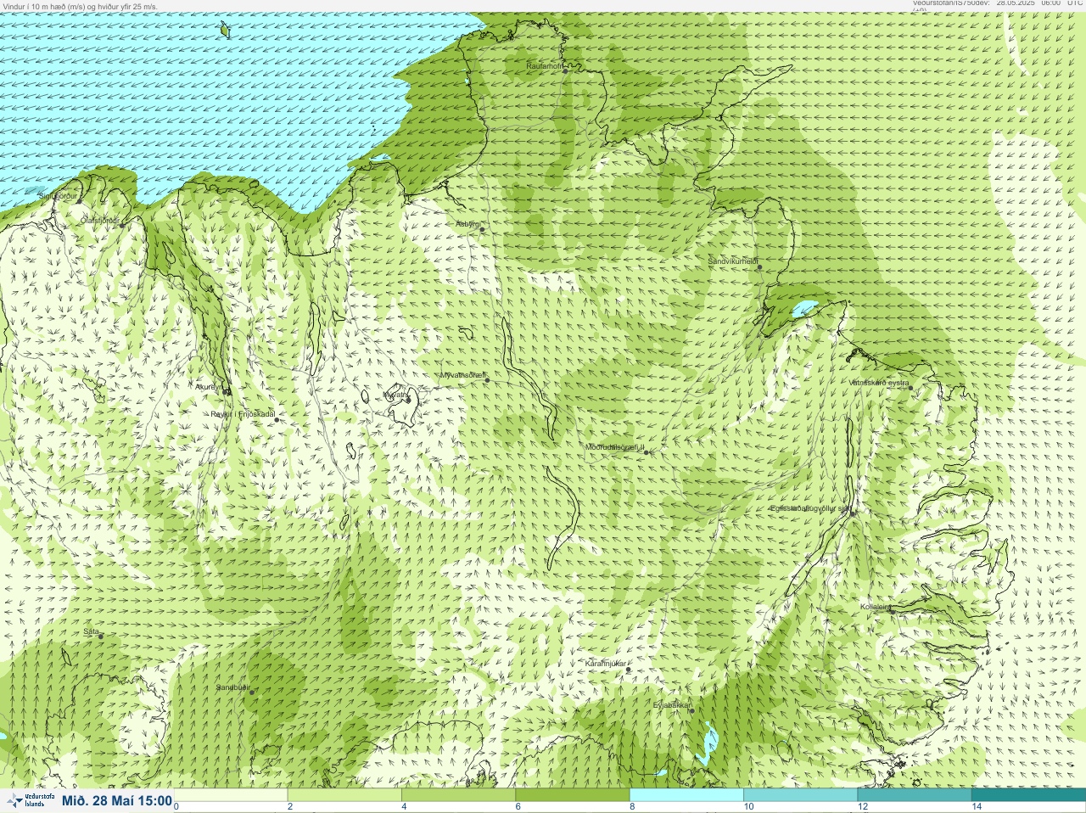Click the Mývatnsöræfi station label

coord(462,375)
